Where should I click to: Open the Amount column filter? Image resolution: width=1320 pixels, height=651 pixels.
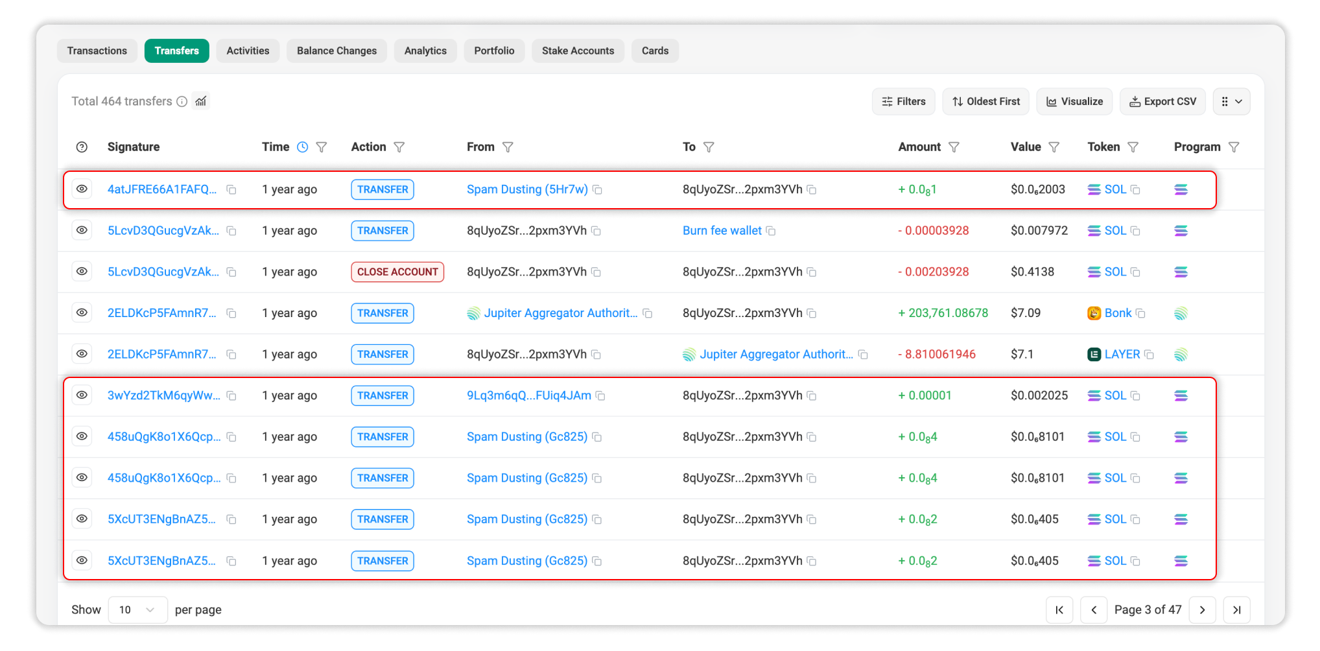954,147
